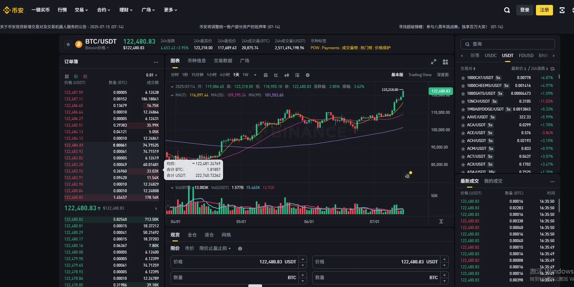Favorite 1000CAT/USDT with its star
Screen dimensions: 574x287
coord(463,78)
